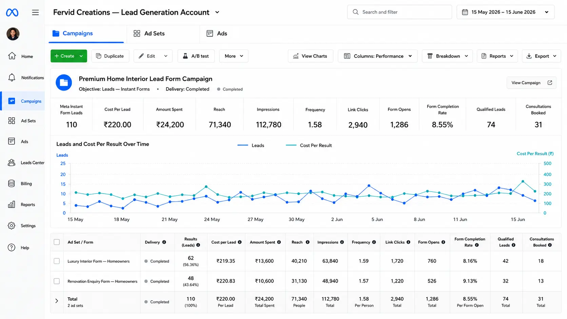Image resolution: width=567 pixels, height=319 pixels.
Task: Open Reports from the left sidebar
Action: pyautogui.click(x=21, y=205)
